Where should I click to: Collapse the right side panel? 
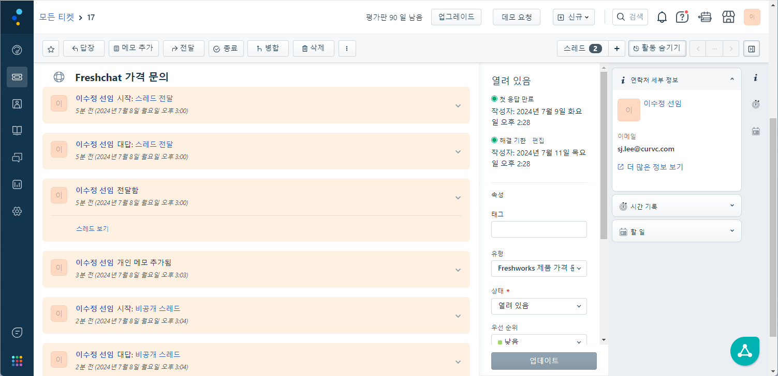(752, 49)
